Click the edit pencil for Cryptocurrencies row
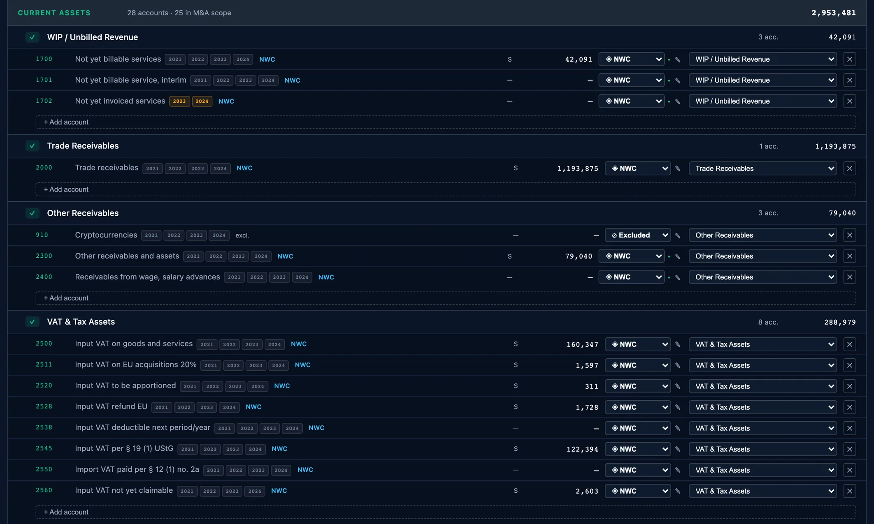The image size is (874, 524). point(678,235)
